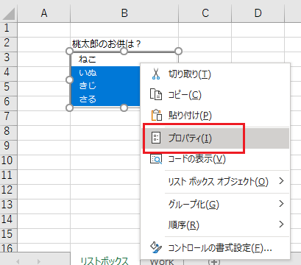Expand the グループ化 submenu arrow
This screenshot has height=265, width=301.
click(x=281, y=203)
